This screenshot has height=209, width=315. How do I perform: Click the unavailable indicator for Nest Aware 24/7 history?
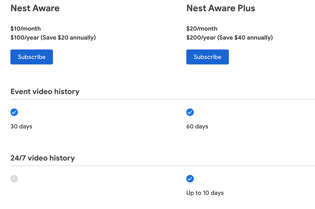[14, 179]
